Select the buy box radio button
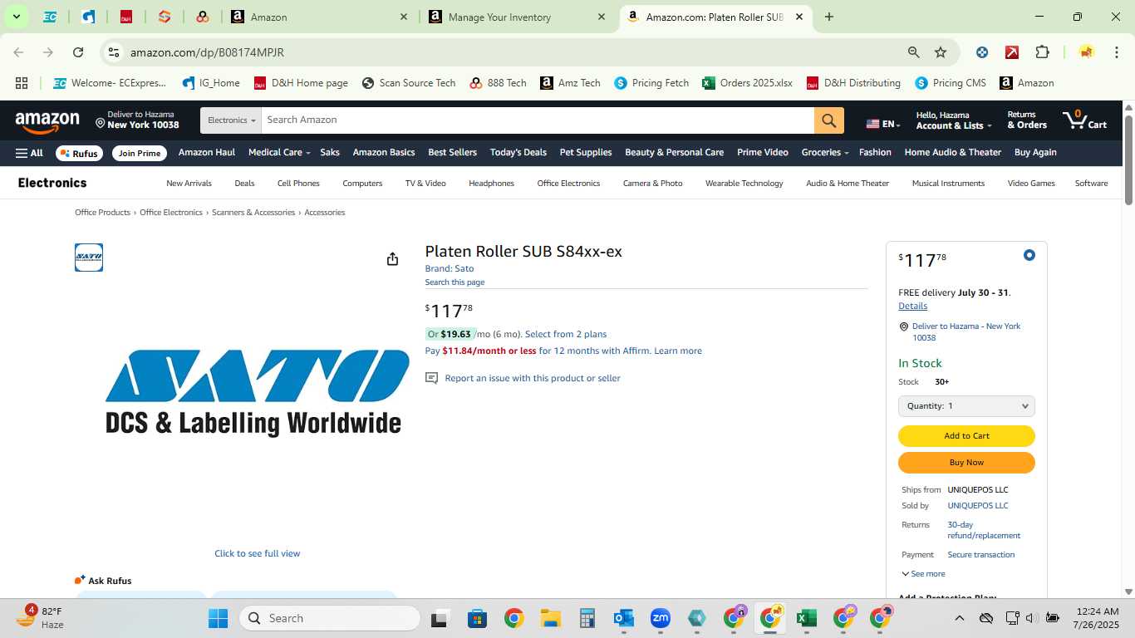The image size is (1135, 638). [1029, 255]
